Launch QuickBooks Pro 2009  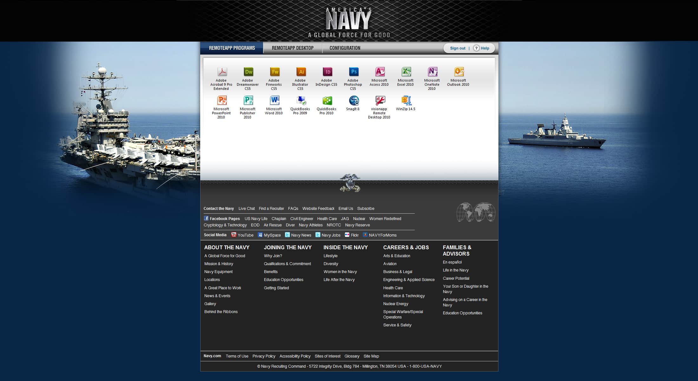tap(300, 105)
